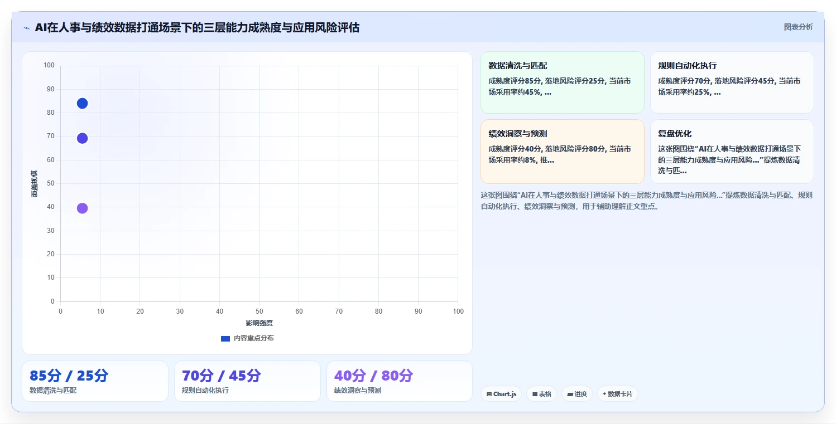
Task: Click the indigo dot at value 70
Action: [x=82, y=138]
